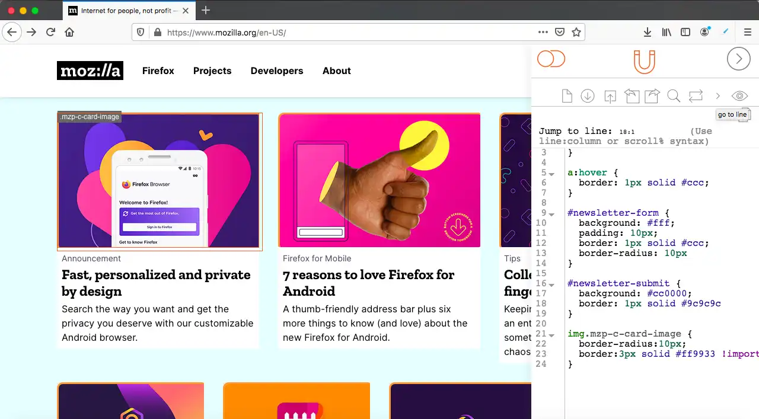The height and width of the screenshot is (419, 759).
Task: Select the Internet for people browser tab
Action: [129, 10]
